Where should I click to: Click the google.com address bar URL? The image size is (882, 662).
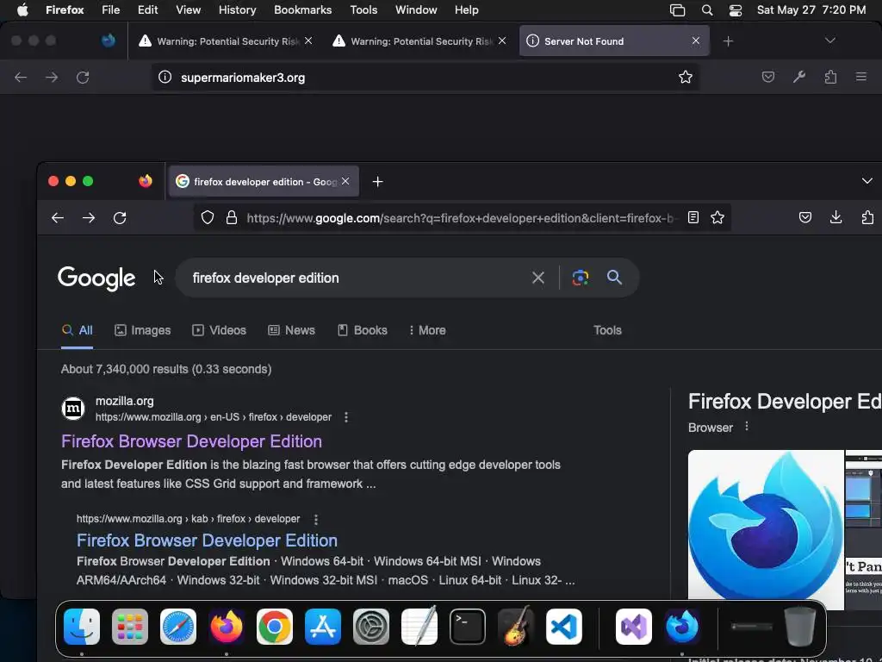click(461, 218)
